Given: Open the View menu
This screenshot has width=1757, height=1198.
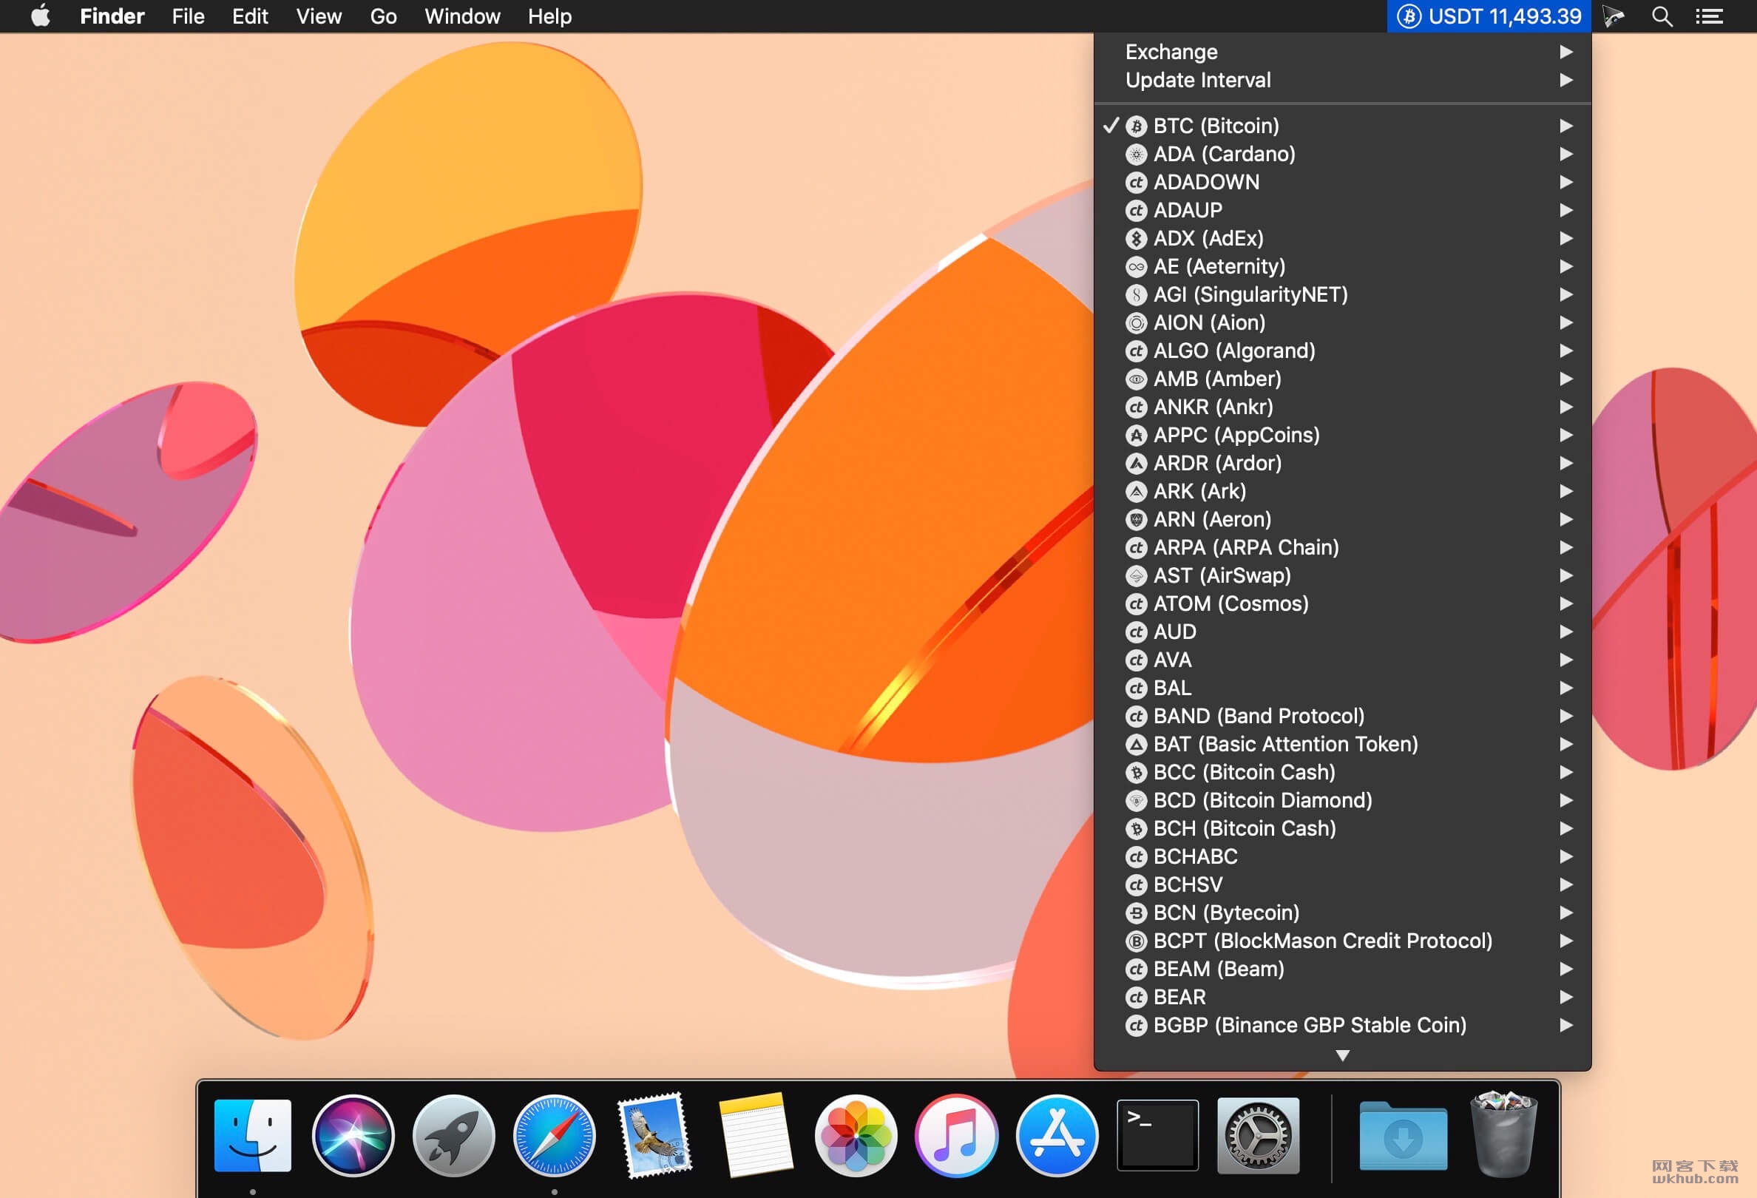Looking at the screenshot, I should pyautogui.click(x=319, y=16).
